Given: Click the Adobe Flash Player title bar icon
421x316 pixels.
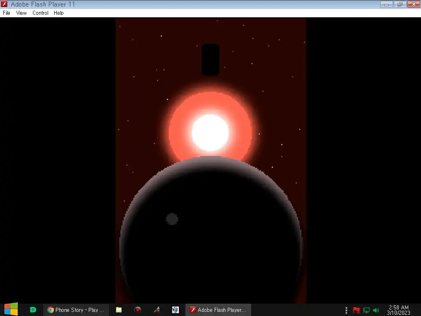Looking at the screenshot, I should 4,4.
